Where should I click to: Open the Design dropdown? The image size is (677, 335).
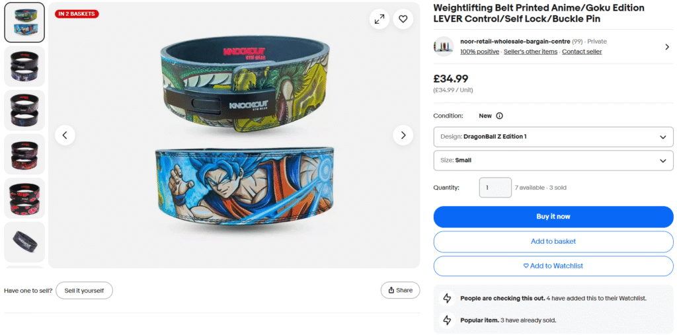click(x=553, y=137)
